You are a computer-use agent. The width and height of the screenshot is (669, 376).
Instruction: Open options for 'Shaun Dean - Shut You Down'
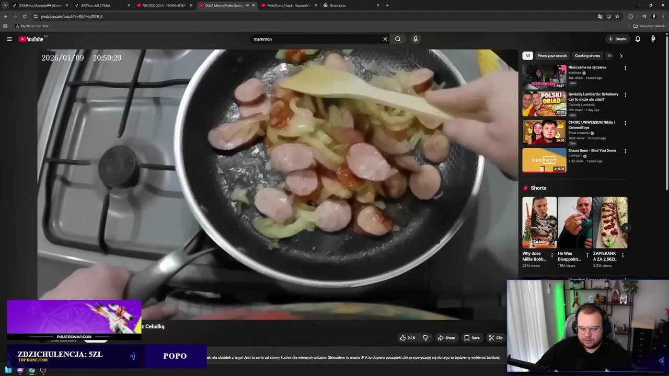(x=625, y=151)
